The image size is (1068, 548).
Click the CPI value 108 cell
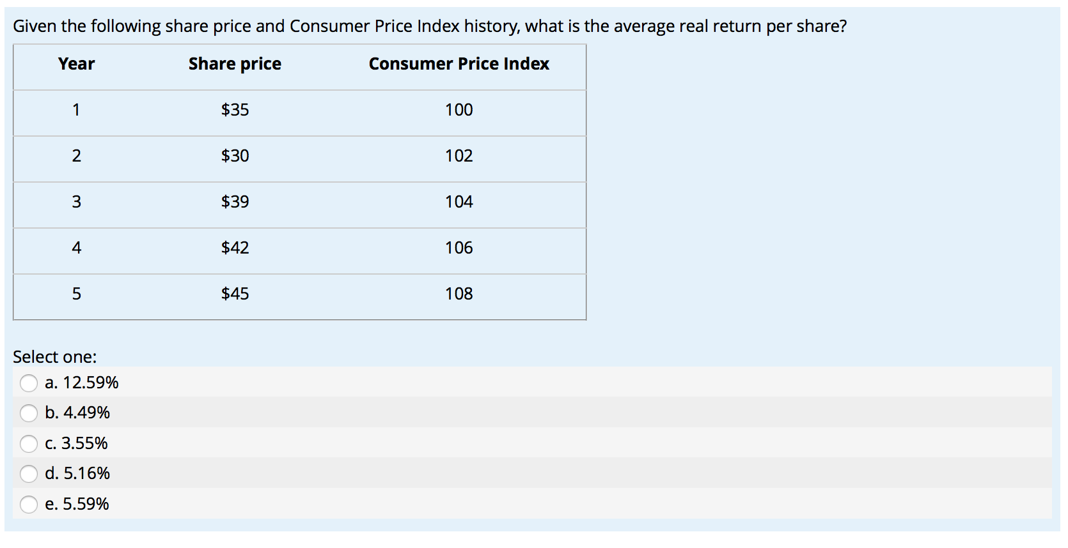[459, 293]
